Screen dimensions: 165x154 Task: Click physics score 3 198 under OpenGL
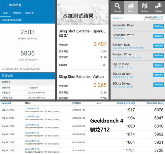pyautogui.click(x=103, y=57)
